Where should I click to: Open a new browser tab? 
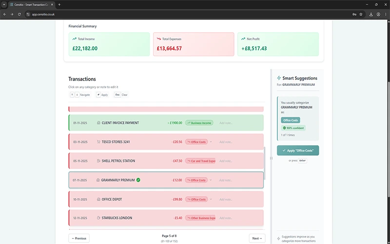coord(59,4)
